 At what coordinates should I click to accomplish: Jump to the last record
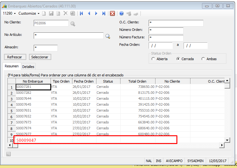click(104, 13)
